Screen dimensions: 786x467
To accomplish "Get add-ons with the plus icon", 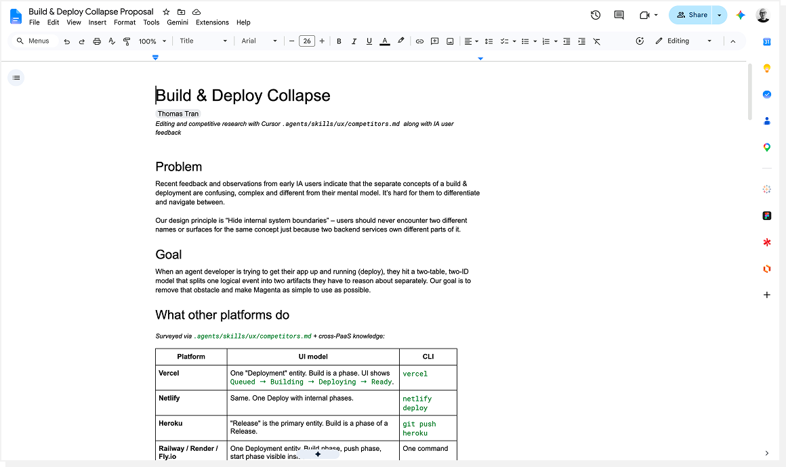I will coord(766,295).
